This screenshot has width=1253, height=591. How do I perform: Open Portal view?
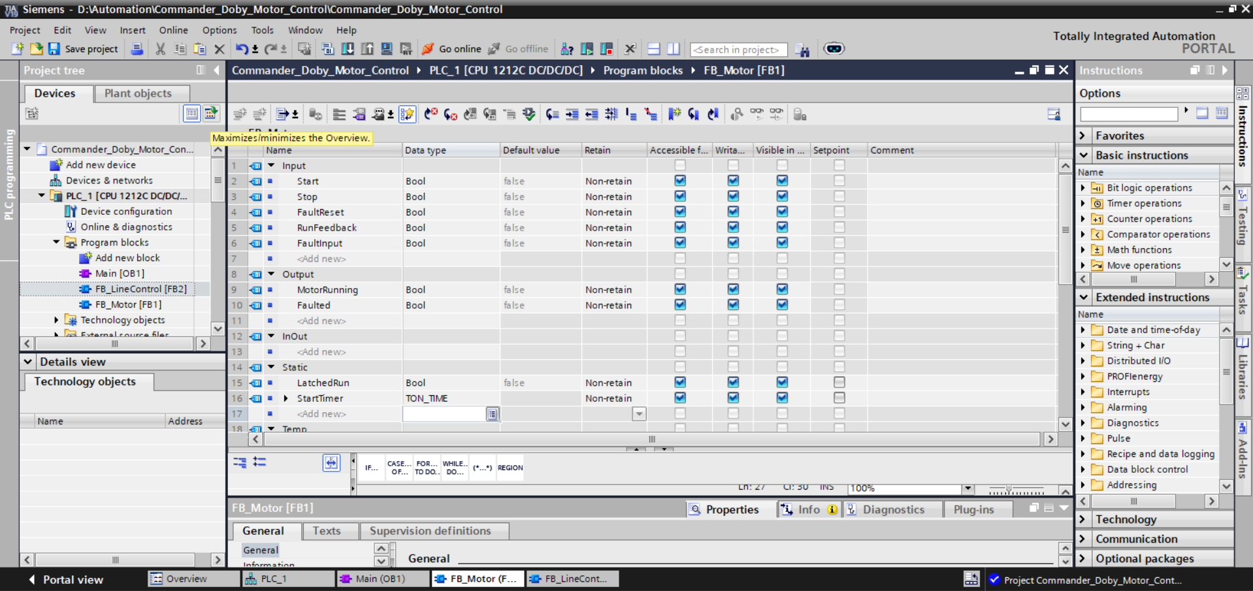(x=66, y=579)
